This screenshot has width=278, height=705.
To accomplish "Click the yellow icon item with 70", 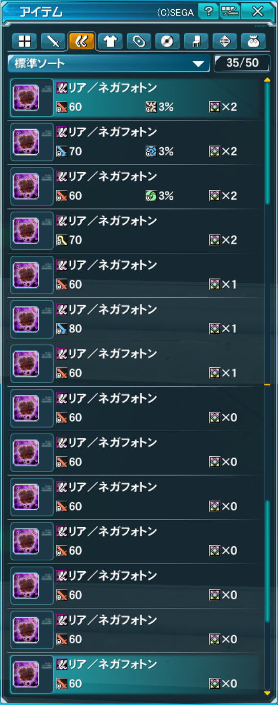I will 135,231.
